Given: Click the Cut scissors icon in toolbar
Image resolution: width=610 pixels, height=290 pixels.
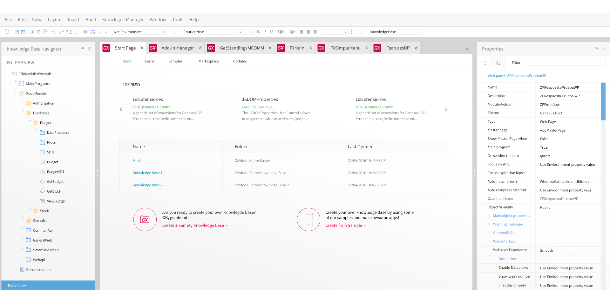Looking at the screenshot, I should click(x=32, y=32).
